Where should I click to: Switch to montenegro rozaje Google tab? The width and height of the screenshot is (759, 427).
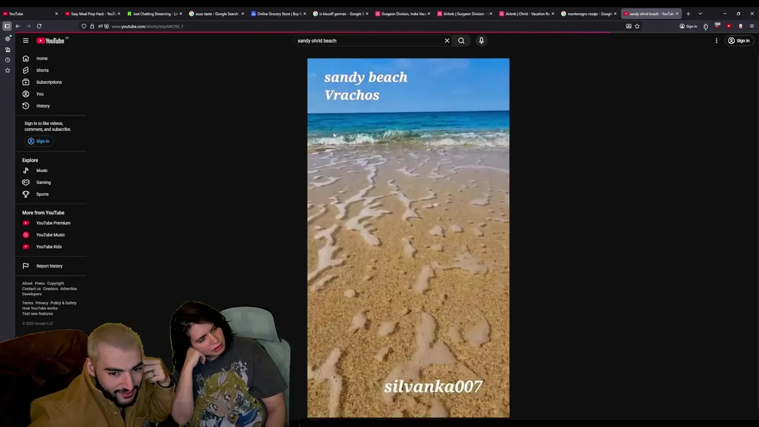(x=587, y=14)
